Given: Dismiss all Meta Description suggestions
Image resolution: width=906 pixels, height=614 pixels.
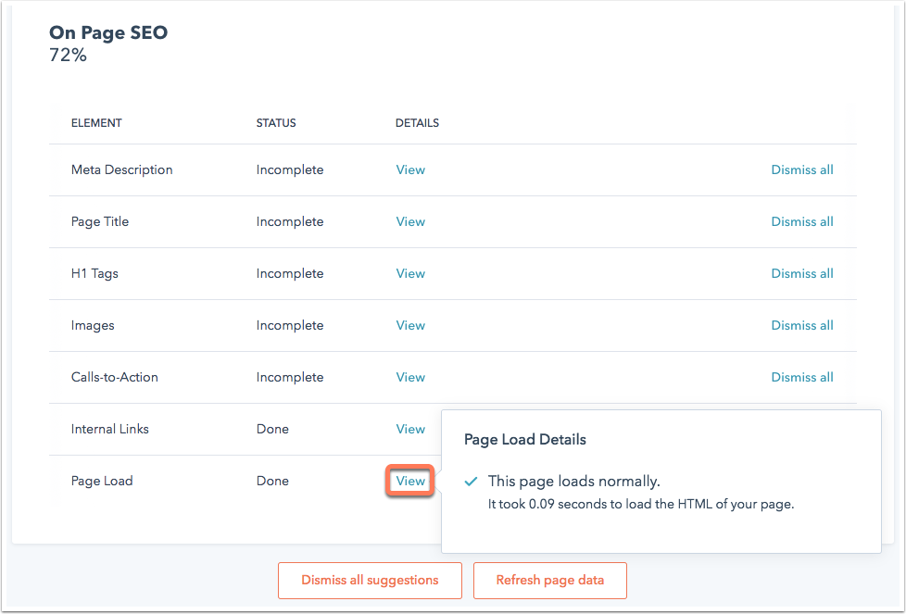Looking at the screenshot, I should click(x=802, y=169).
